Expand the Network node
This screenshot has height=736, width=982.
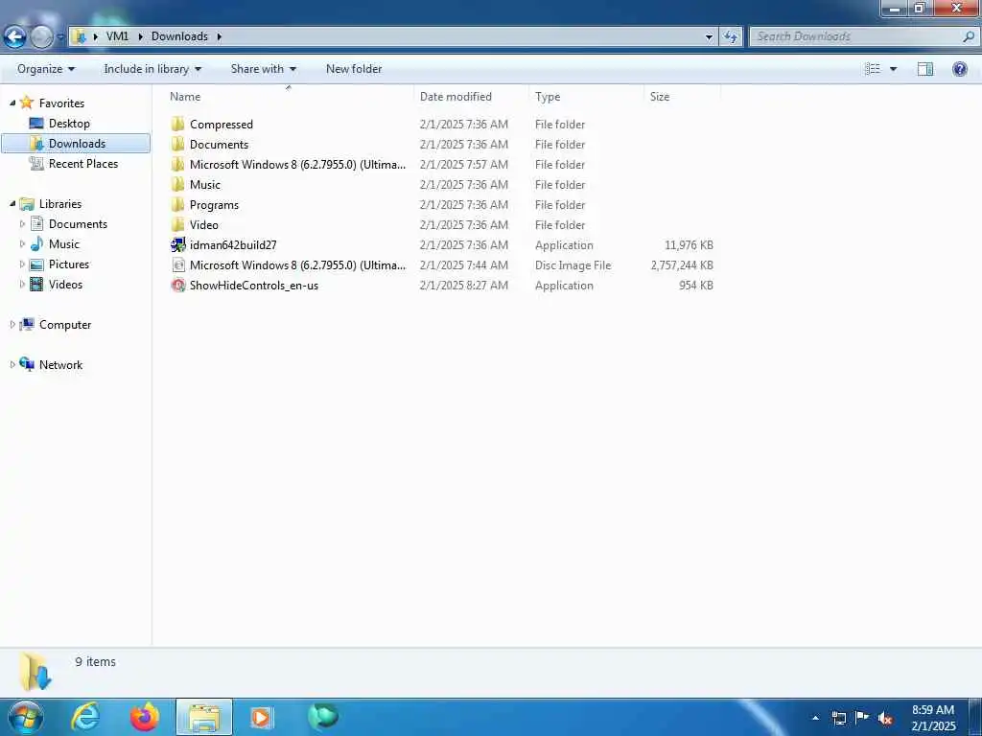click(12, 364)
